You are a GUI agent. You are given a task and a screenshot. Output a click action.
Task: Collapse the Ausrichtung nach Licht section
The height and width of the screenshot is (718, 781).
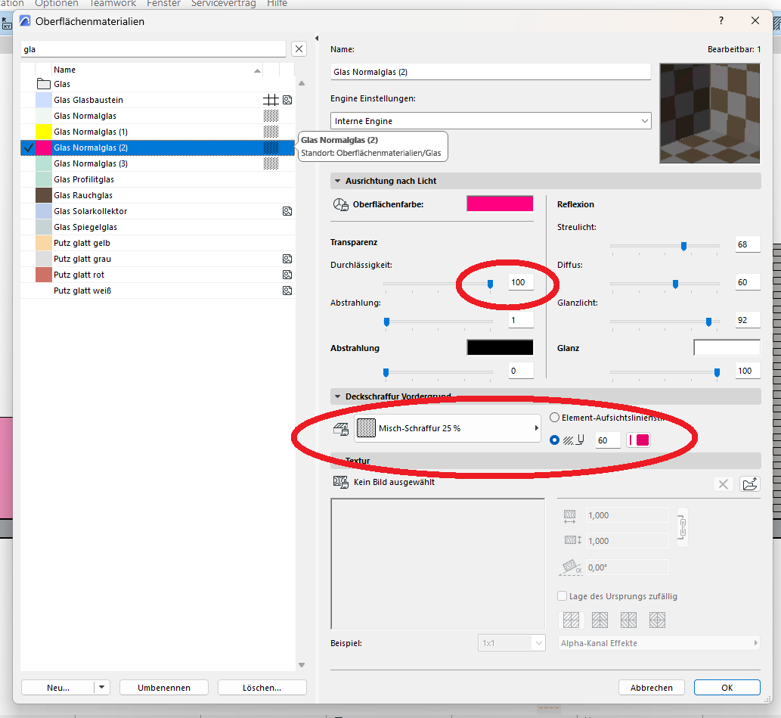point(338,181)
